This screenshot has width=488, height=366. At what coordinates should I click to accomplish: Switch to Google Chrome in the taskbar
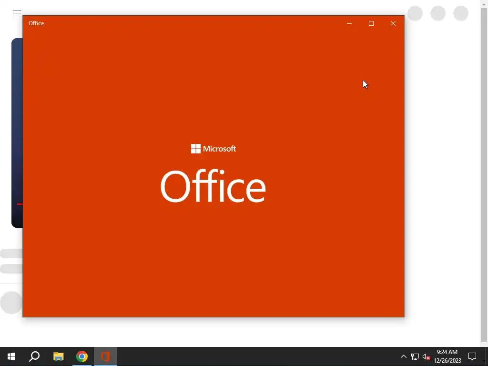tap(82, 356)
